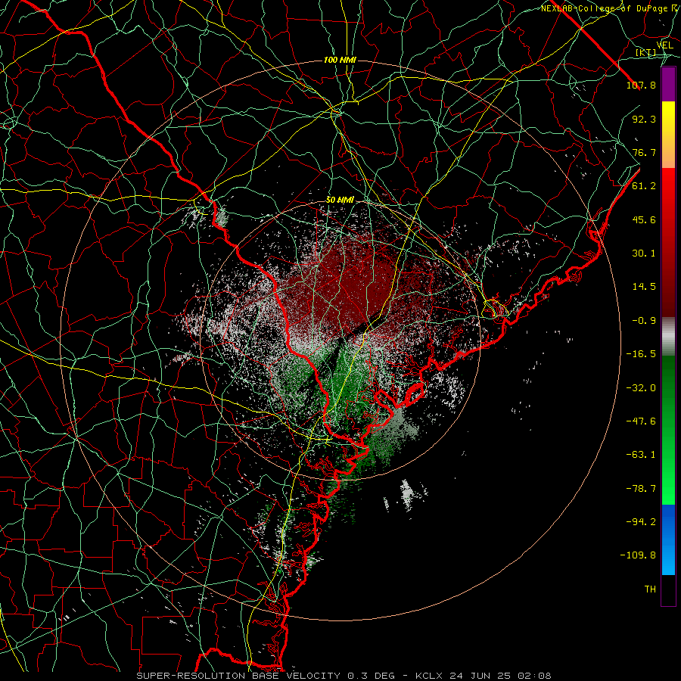Click the 14.5 legend value

pos(644,287)
